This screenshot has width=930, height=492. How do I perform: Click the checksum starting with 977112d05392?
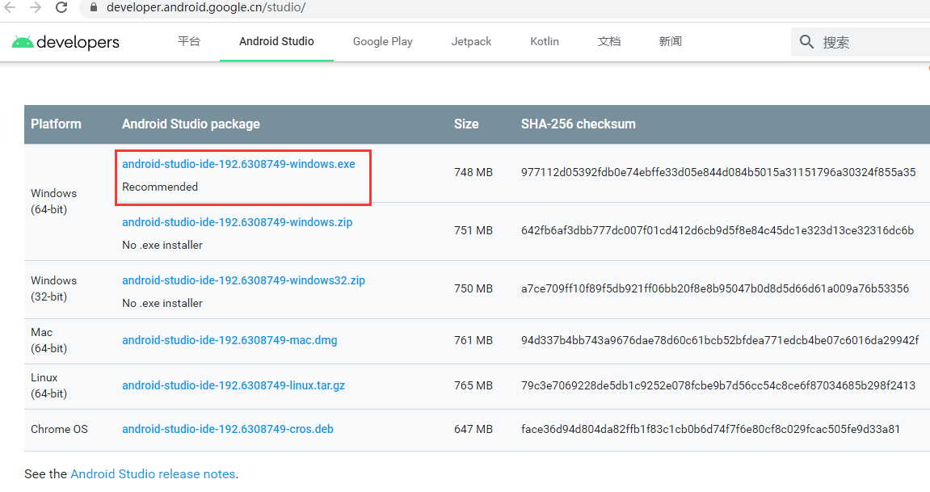718,173
